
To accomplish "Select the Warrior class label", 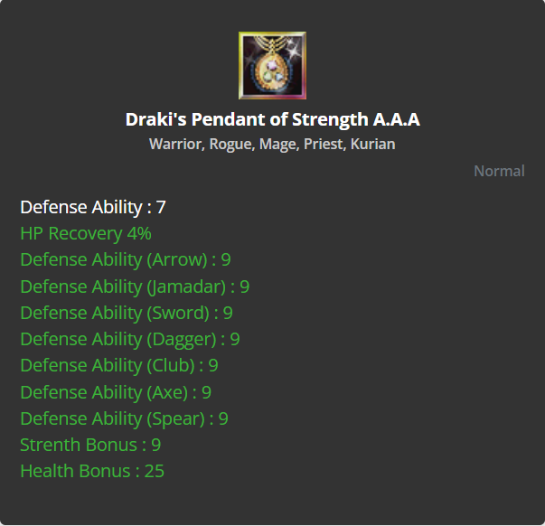I will coord(175,144).
